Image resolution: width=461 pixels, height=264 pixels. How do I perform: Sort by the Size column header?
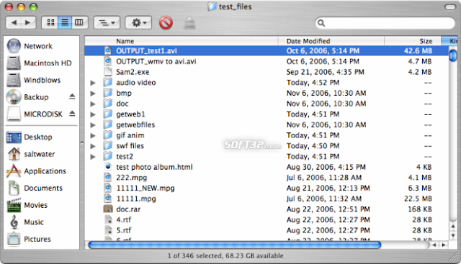pos(413,41)
